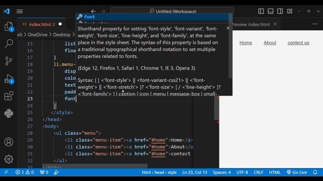Click the Desktop breadcrumb segment
The image size is (323, 181).
click(x=62, y=35)
